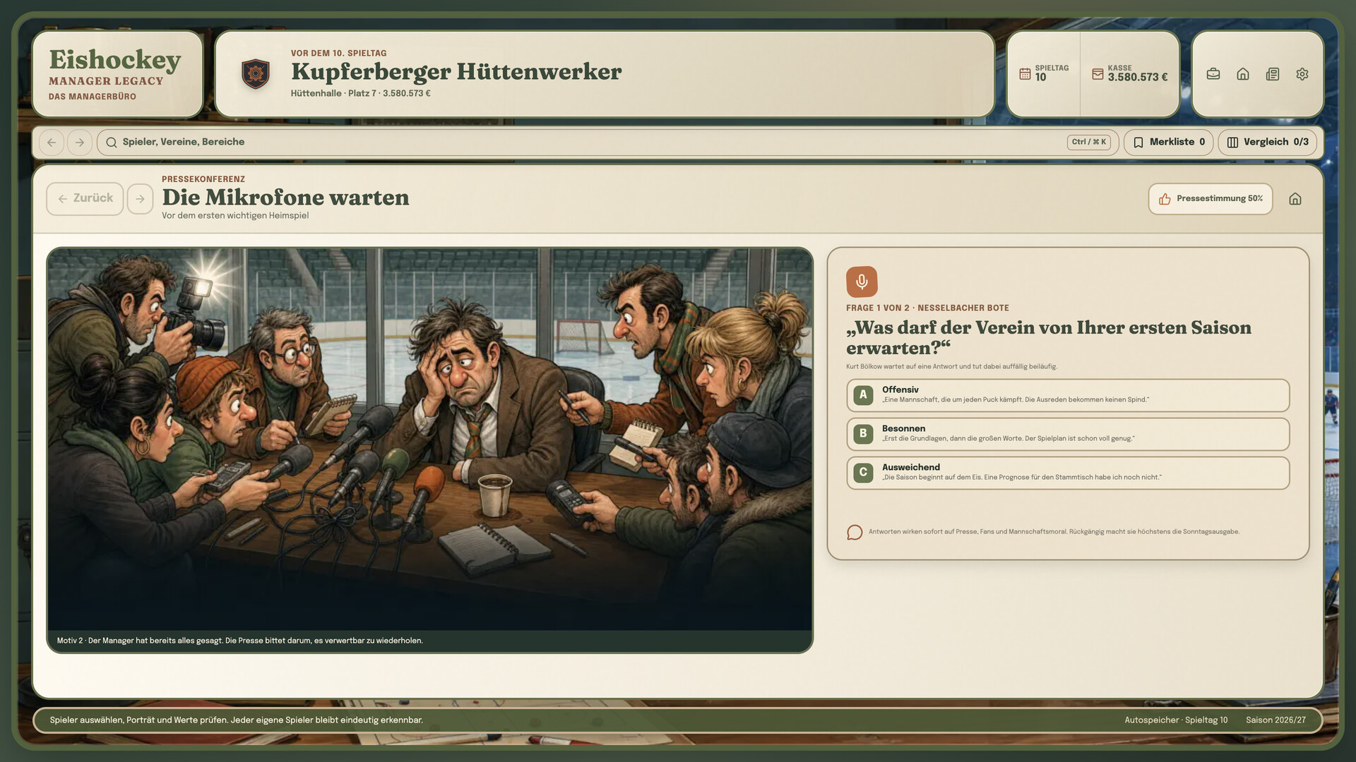The image size is (1356, 762).
Task: Click the Kupferberger Hüttenwerker club crest
Action: click(256, 73)
